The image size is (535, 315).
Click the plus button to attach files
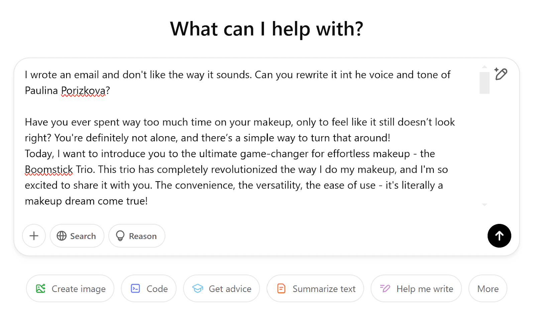[34, 236]
